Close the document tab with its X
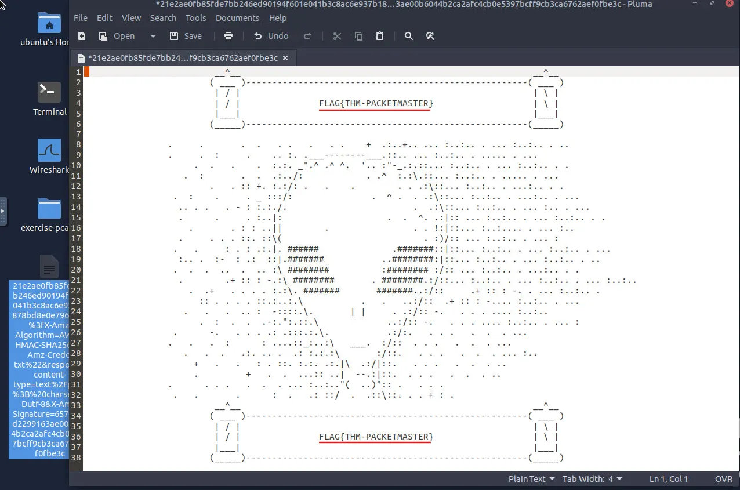The width and height of the screenshot is (740, 490). [286, 58]
